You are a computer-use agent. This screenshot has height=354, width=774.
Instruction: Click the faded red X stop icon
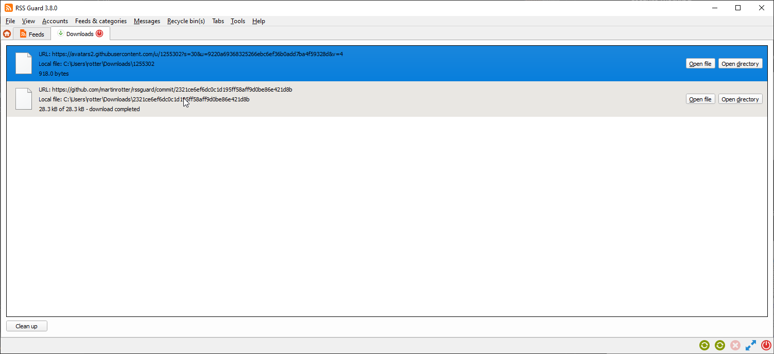click(x=735, y=345)
